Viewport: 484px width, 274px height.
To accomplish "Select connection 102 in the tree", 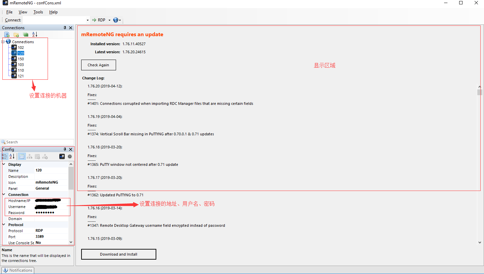I will 21,48.
